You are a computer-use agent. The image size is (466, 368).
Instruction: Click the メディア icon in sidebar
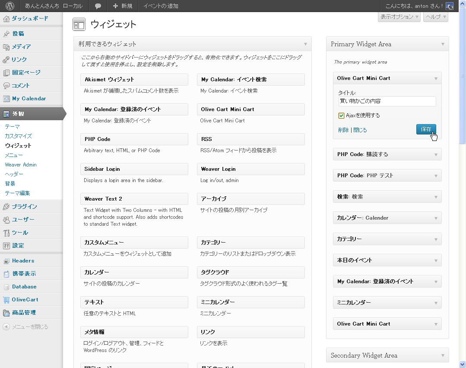tap(6, 47)
